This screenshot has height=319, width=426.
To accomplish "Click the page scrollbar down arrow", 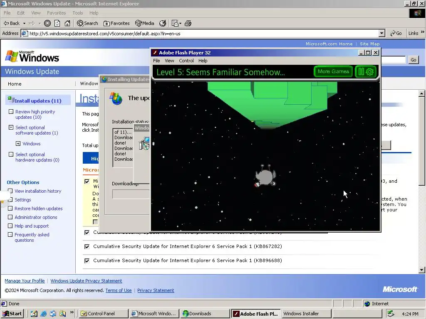I will pyautogui.click(x=422, y=270).
